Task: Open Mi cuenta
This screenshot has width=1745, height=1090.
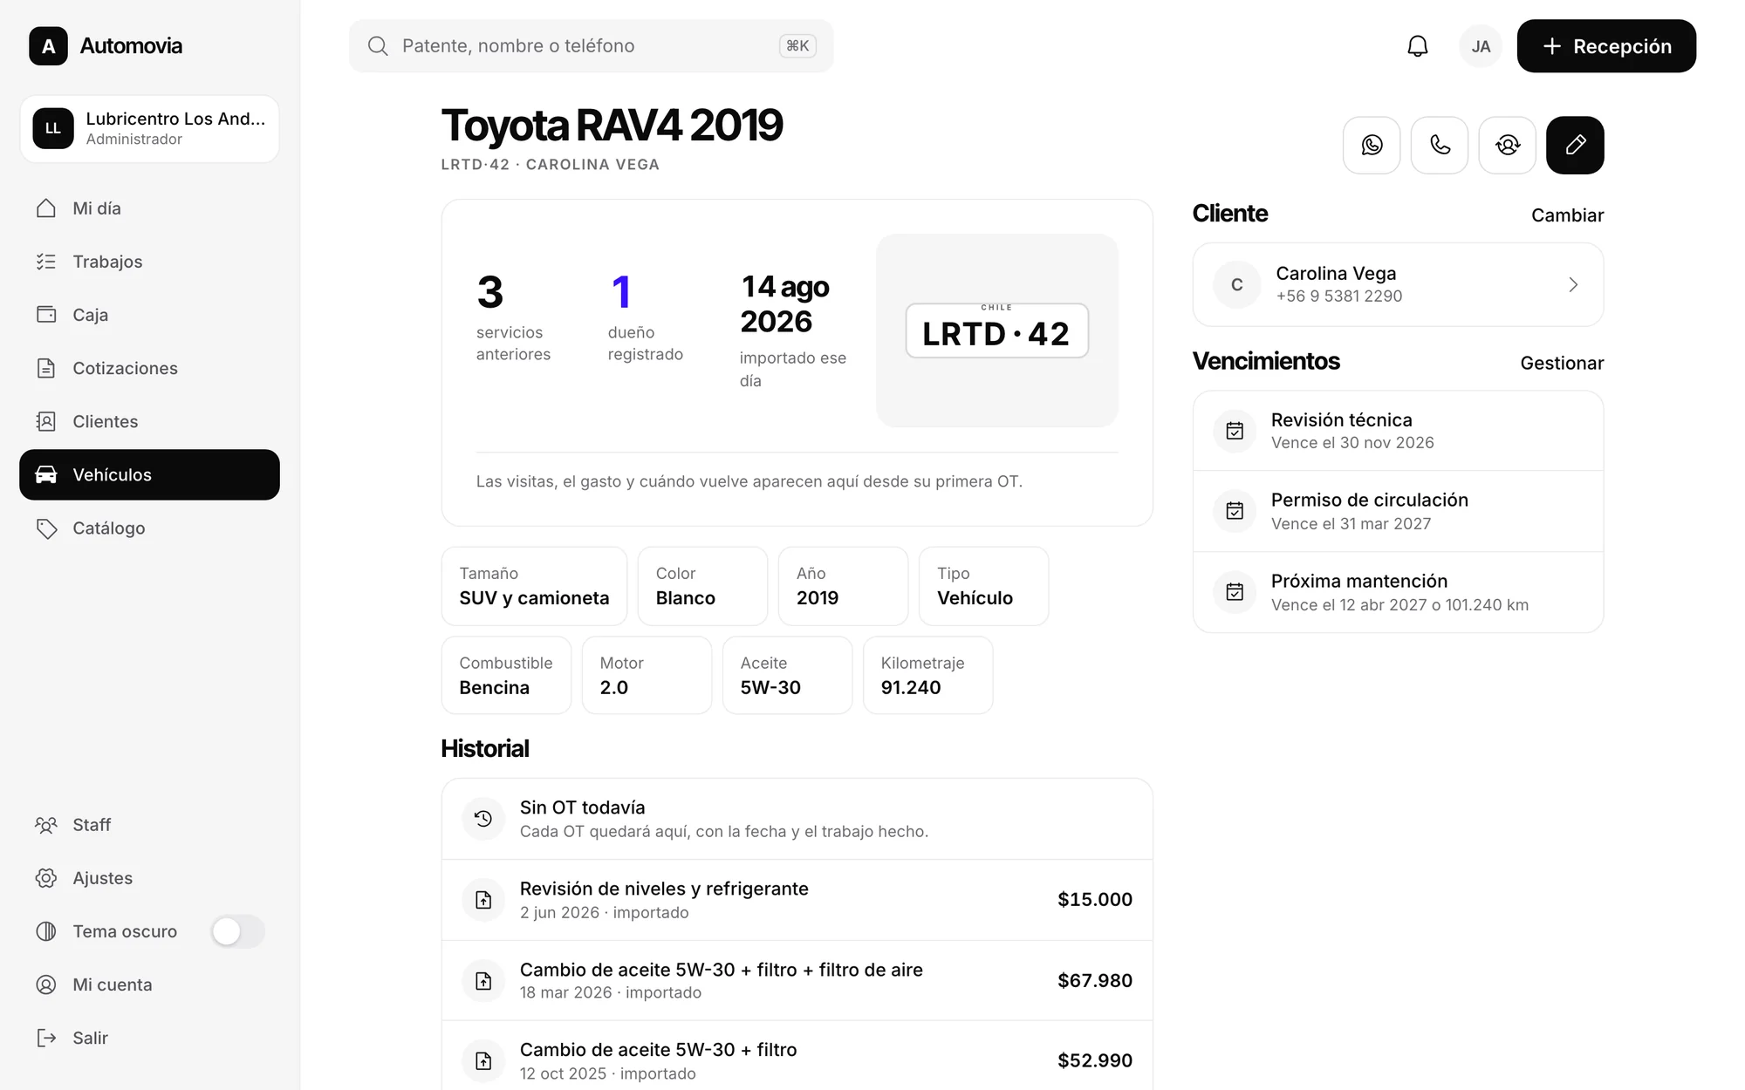Action: (149, 984)
